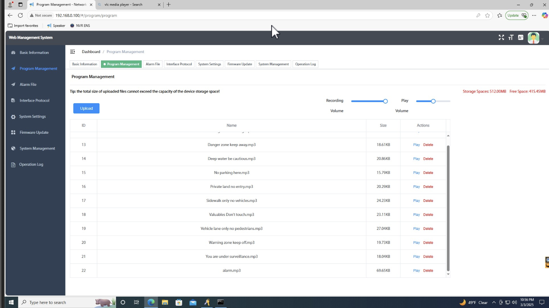Open Firmware Update in the sidebar
This screenshot has width=549, height=308.
(x=34, y=132)
